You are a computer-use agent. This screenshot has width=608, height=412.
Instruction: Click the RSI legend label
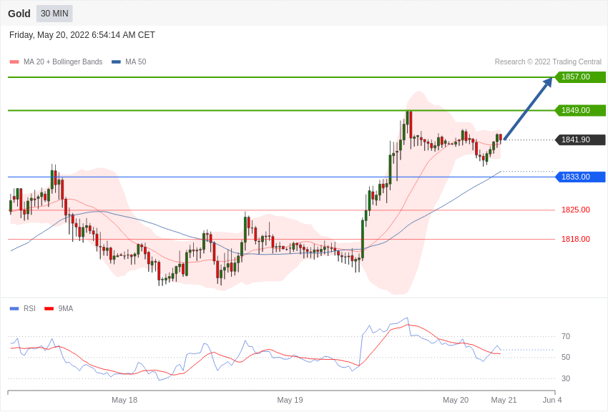point(29,308)
